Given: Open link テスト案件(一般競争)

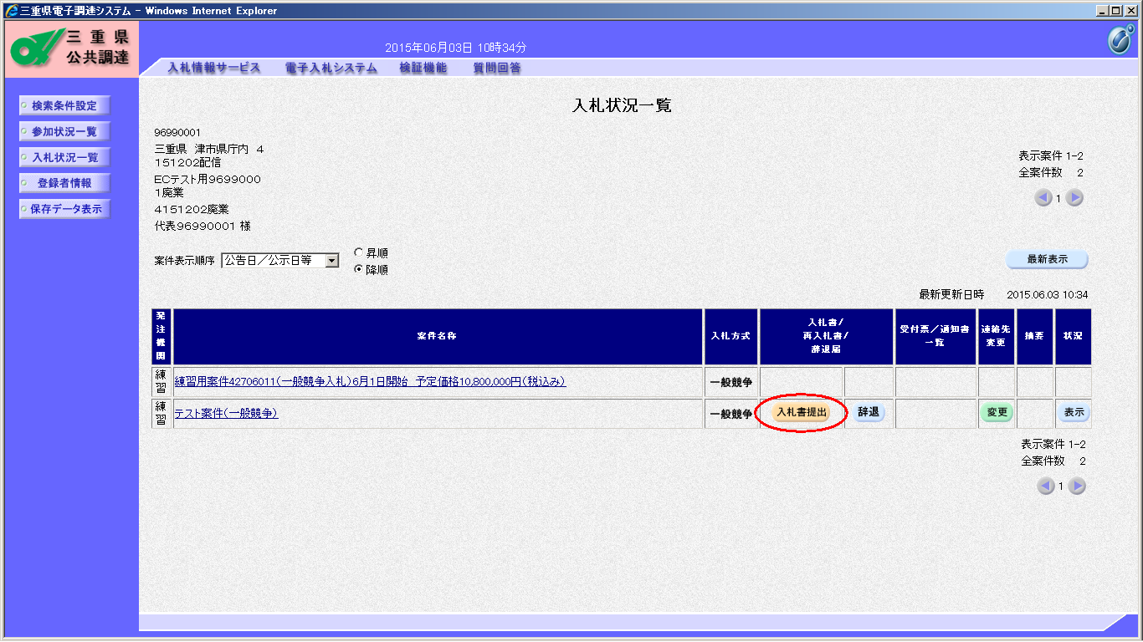Looking at the screenshot, I should click(226, 414).
